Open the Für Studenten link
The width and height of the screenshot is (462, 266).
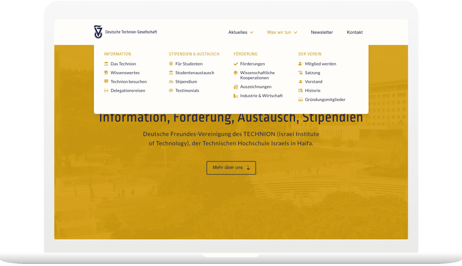189,64
